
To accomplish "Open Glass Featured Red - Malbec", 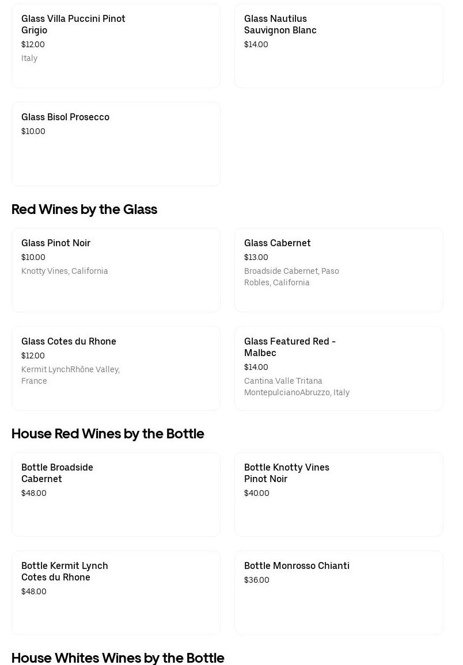I will 339,368.
